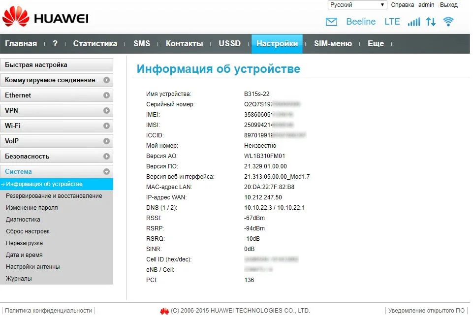473x321 pixels.
Task: Open Настройки антенны page
Action: (33, 267)
